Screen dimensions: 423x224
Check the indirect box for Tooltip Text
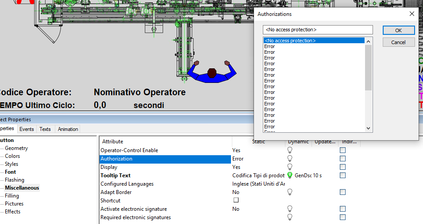coord(342,175)
